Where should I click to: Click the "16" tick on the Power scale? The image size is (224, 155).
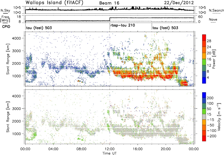tap(209, 59)
